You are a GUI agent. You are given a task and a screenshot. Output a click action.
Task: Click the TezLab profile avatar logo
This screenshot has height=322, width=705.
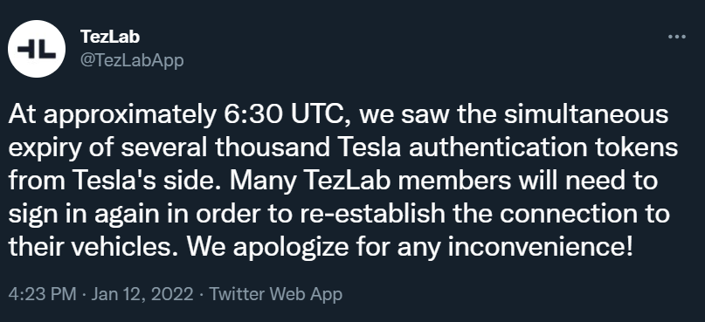point(37,49)
